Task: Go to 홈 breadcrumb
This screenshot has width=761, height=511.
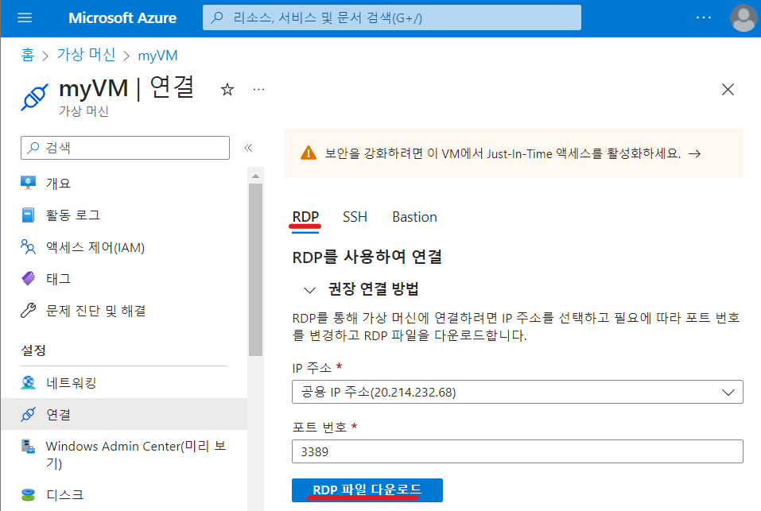Action: pyautogui.click(x=28, y=55)
